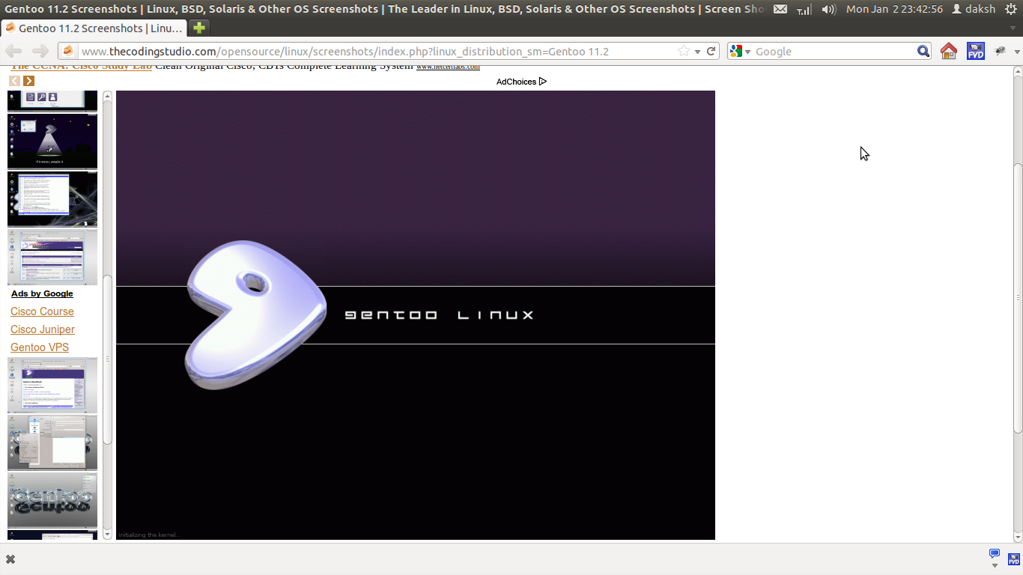The width and height of the screenshot is (1023, 575).
Task: Click the Ads by Google label
Action: (x=42, y=293)
